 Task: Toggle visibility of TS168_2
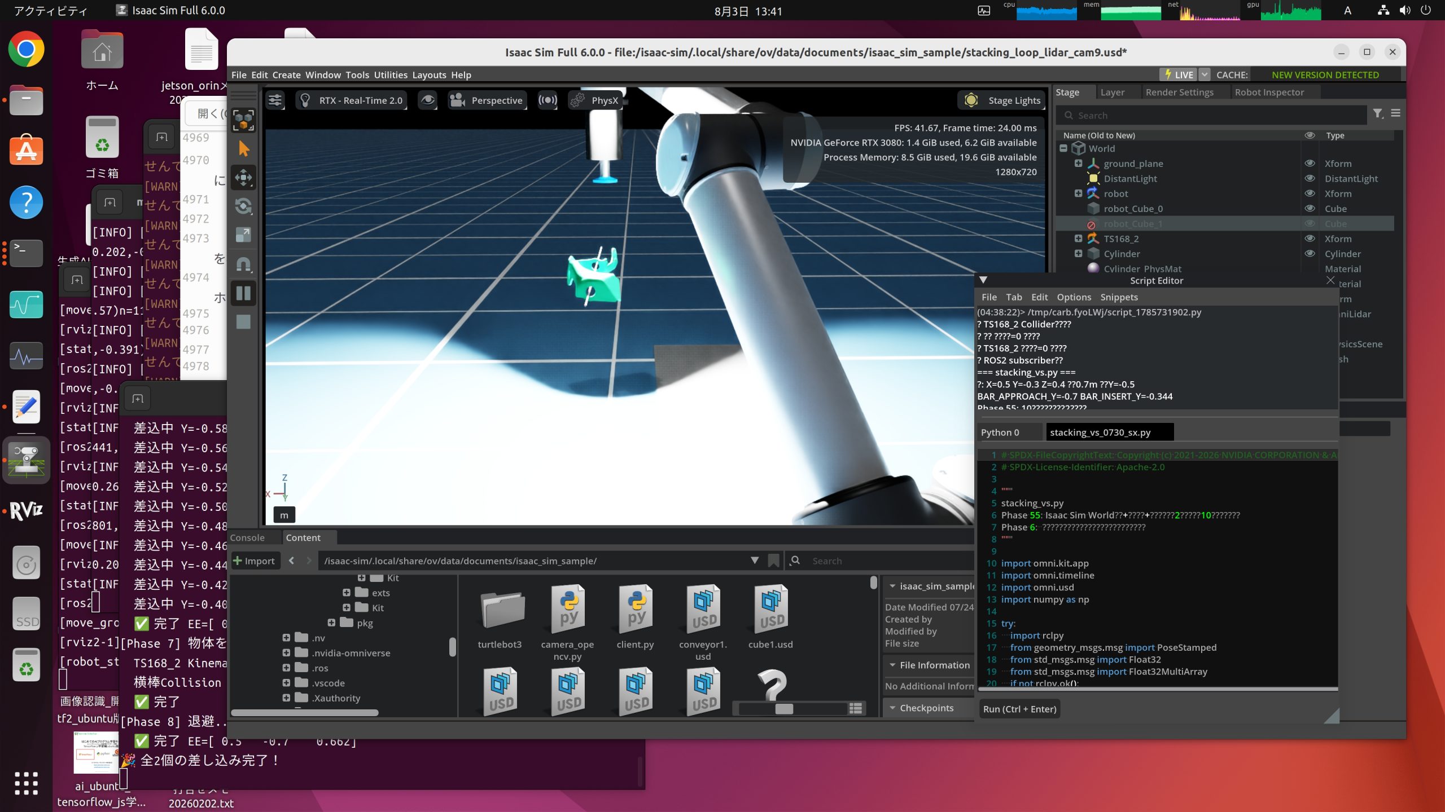pyautogui.click(x=1310, y=239)
